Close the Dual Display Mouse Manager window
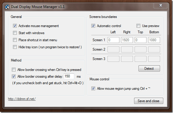 tap(161, 5)
